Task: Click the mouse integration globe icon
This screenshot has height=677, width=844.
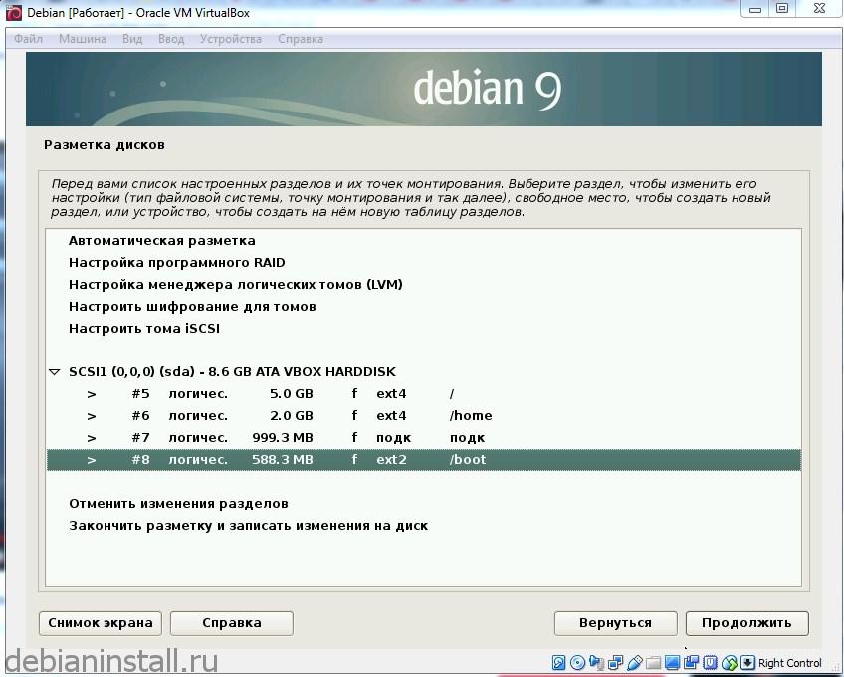Action: pos(730,663)
